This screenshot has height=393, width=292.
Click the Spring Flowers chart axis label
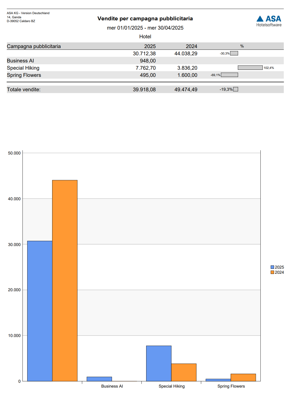(231, 386)
